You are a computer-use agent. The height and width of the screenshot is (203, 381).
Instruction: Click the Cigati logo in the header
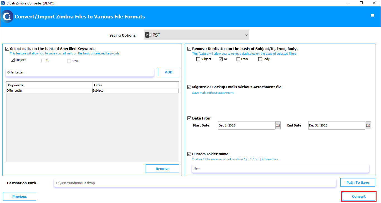click(7, 16)
